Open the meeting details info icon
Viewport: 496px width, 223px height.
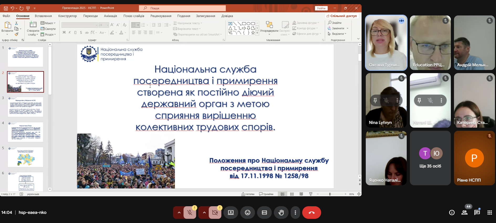452,213
